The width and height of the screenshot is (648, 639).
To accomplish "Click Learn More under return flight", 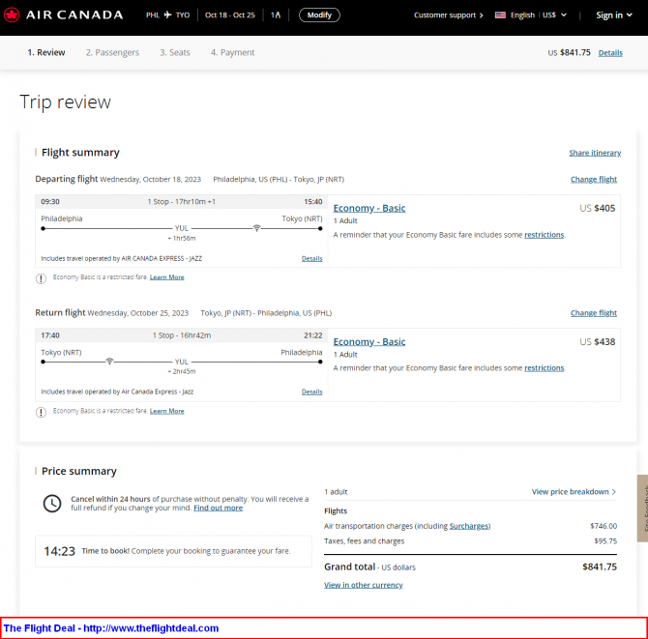I will click(167, 411).
